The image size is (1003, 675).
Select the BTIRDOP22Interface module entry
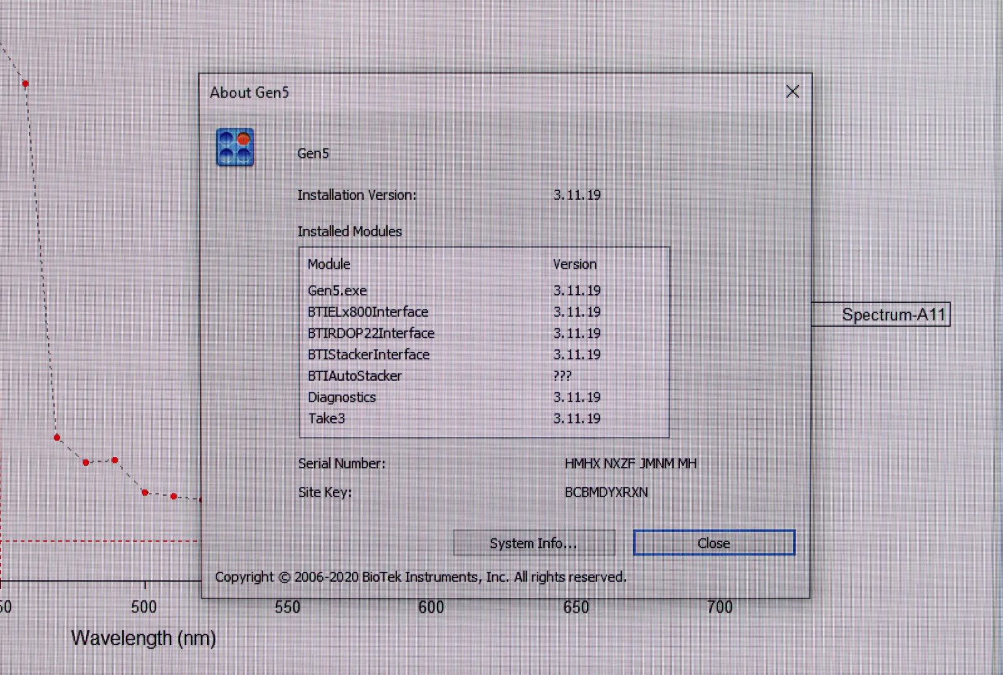[x=371, y=333]
